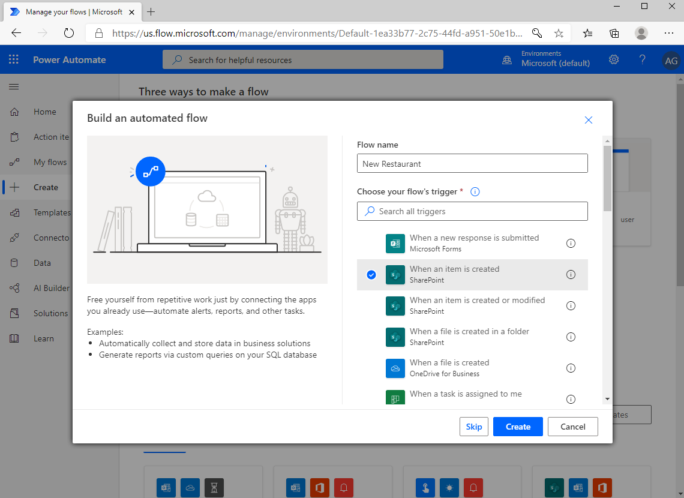
Task: Close the 'Build an automated flow' dialog
Action: (x=589, y=120)
